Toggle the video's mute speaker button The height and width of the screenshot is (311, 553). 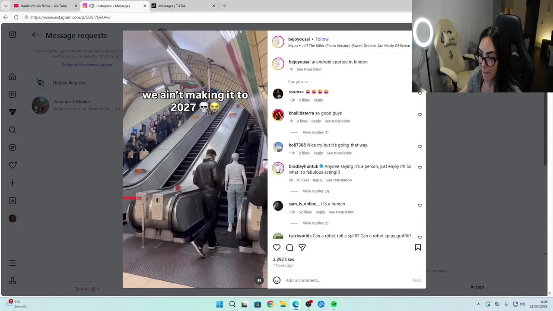tap(260, 280)
